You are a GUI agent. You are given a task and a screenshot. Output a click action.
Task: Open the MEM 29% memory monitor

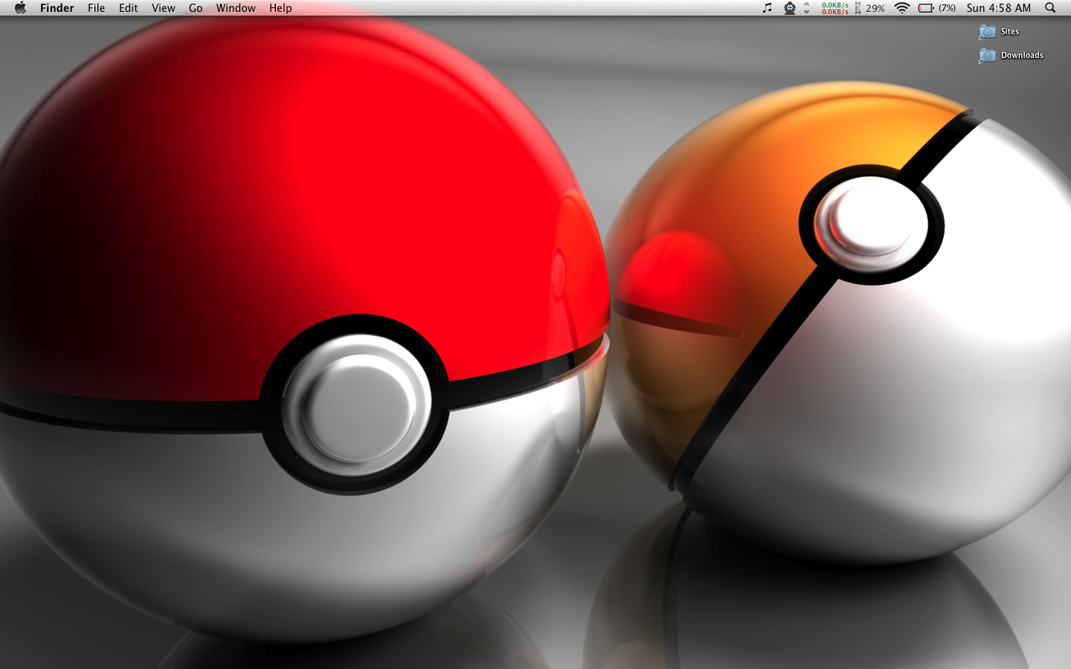[870, 8]
